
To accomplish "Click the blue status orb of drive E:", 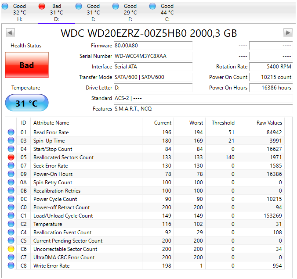I will click(x=79, y=6).
